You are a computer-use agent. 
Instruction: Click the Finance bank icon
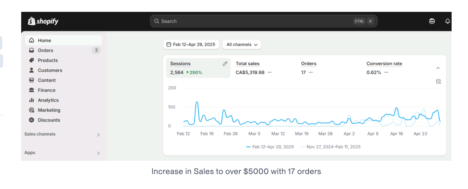point(32,90)
